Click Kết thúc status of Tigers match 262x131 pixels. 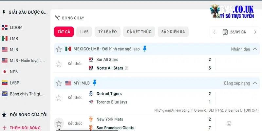coord(75,98)
